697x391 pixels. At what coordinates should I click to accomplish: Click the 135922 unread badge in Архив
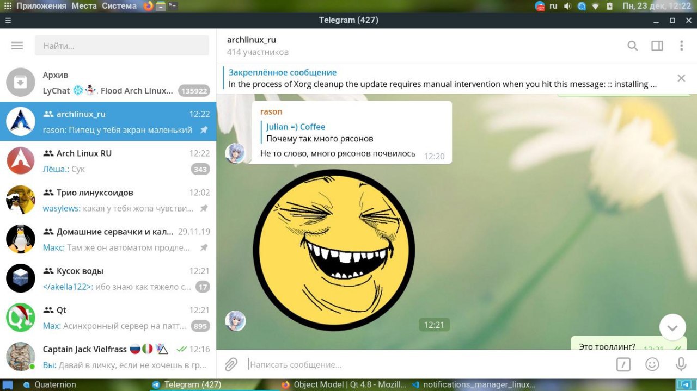194,91
